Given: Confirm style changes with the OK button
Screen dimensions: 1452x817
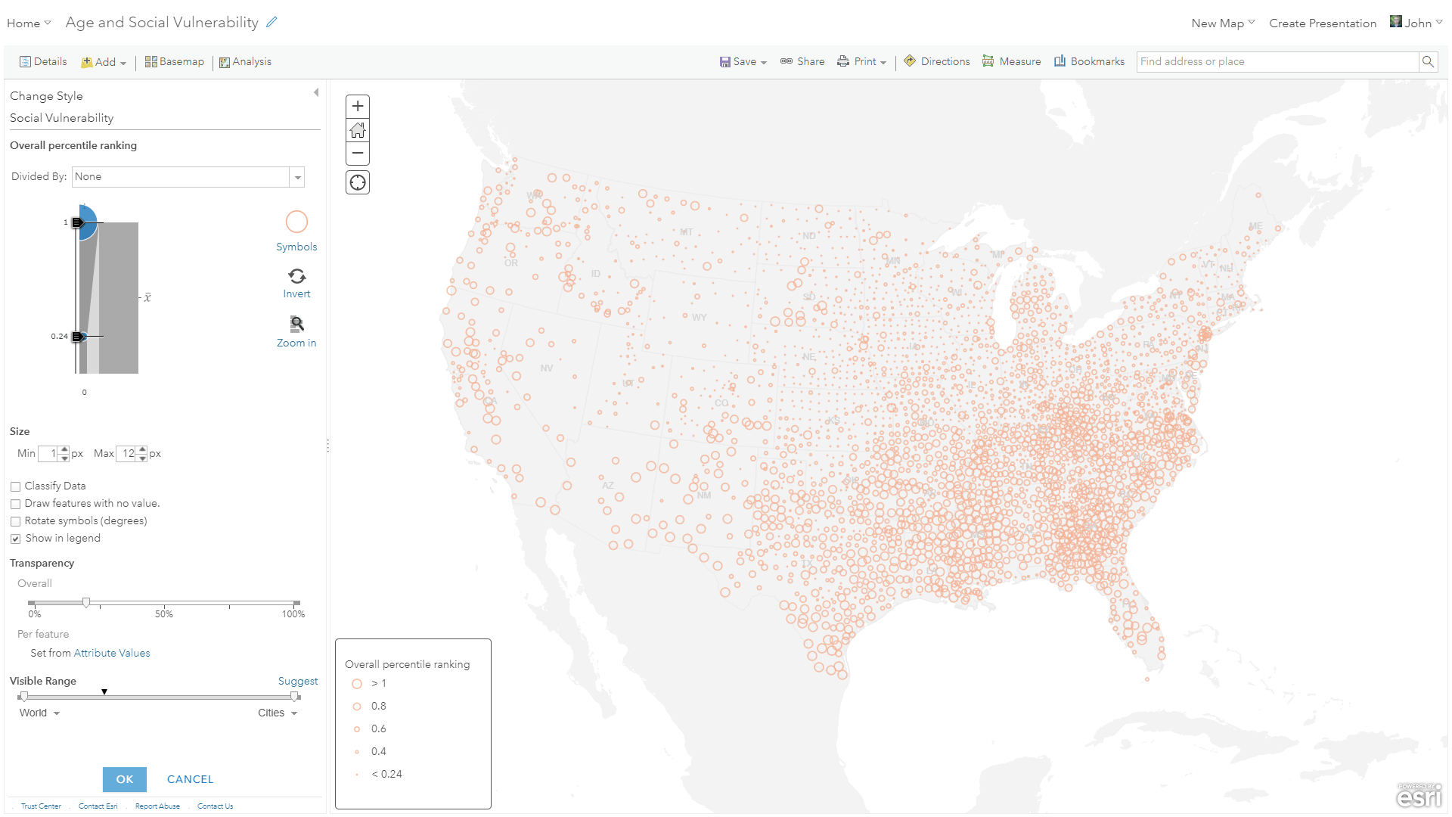Looking at the screenshot, I should coord(125,779).
